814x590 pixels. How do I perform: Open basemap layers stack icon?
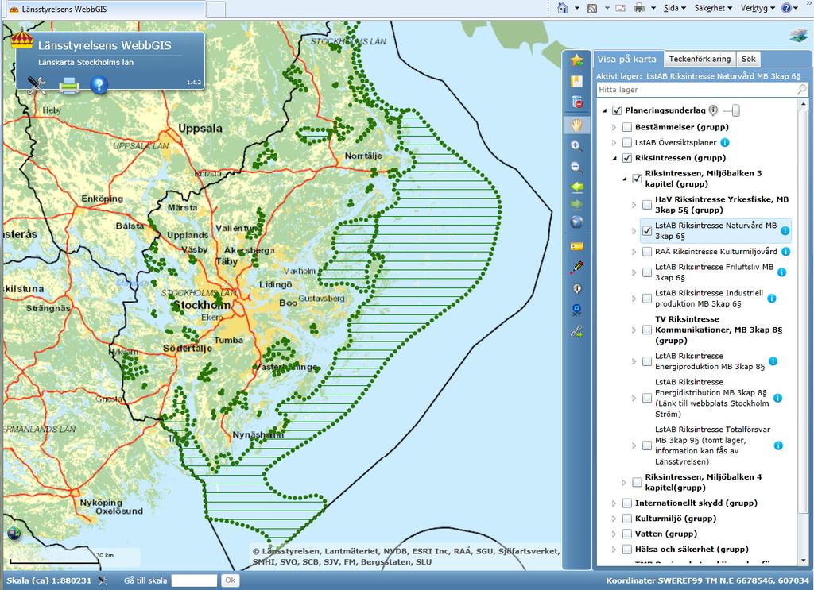pos(798,36)
